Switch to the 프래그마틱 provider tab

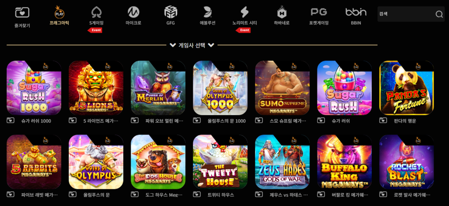point(59,16)
